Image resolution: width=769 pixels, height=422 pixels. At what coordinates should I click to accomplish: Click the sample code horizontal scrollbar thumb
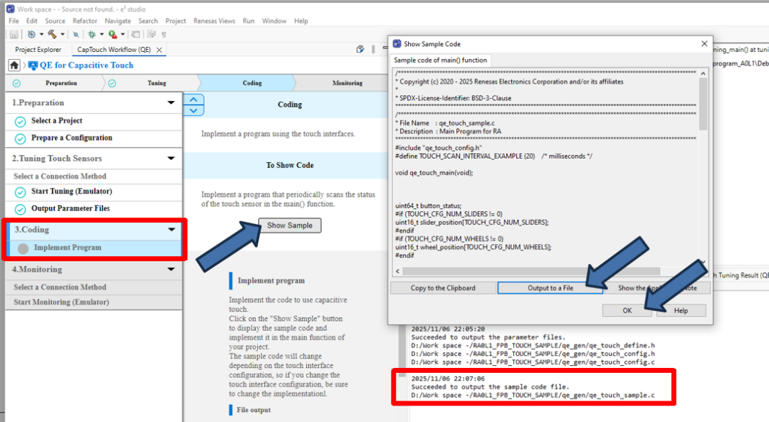[x=531, y=271]
